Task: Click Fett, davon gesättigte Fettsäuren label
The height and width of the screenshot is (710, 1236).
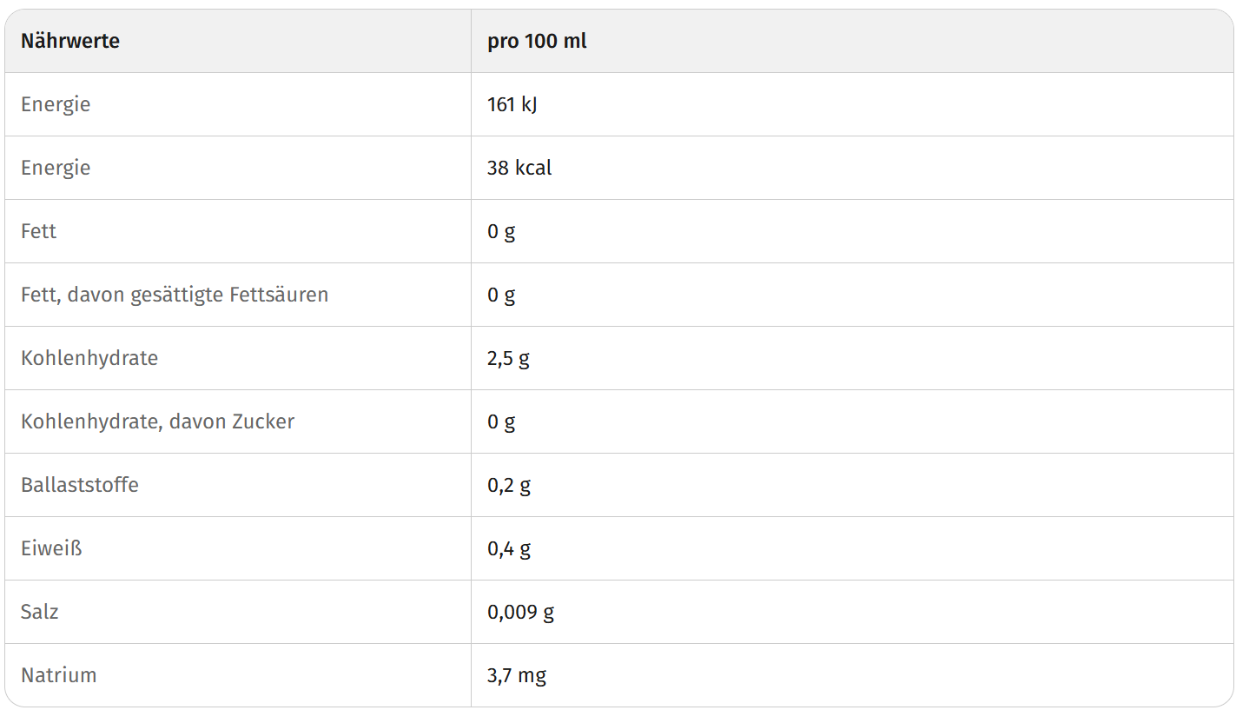Action: (x=175, y=295)
